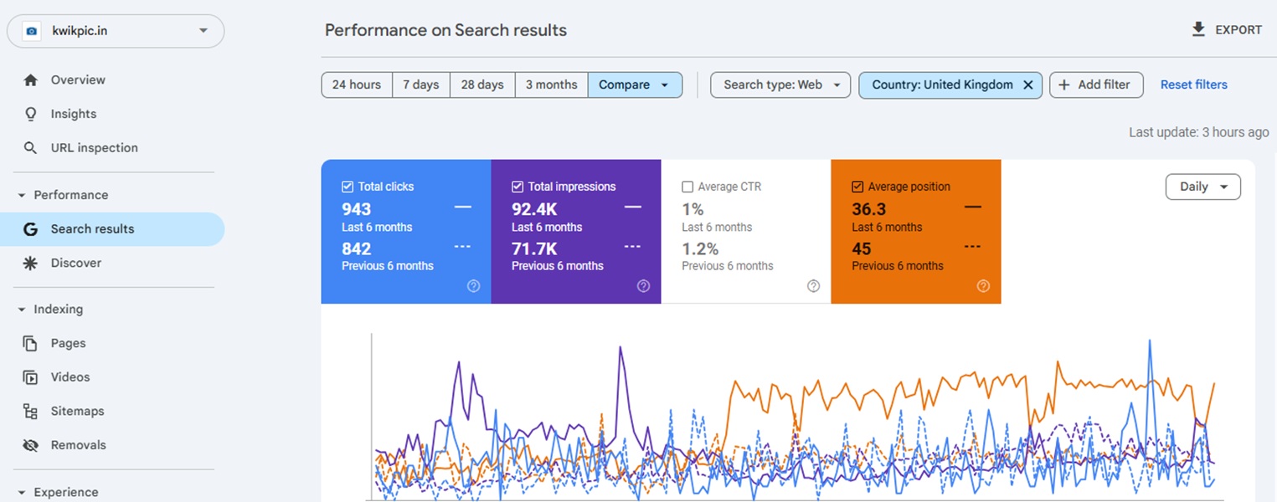Viewport: 1277px width, 502px height.
Task: Open the Search type: Web dropdown
Action: click(780, 85)
